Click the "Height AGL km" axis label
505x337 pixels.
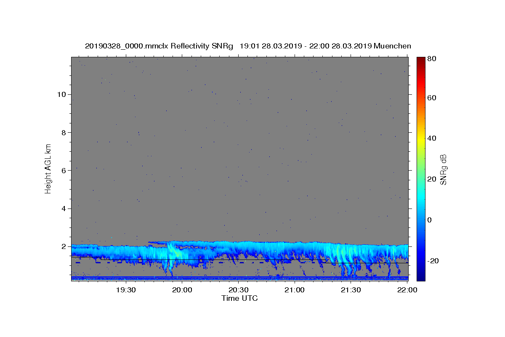pos(48,169)
